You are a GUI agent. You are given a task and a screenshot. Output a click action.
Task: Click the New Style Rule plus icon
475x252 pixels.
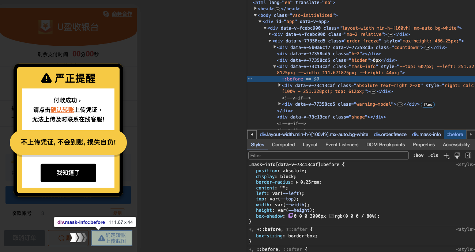coord(446,155)
